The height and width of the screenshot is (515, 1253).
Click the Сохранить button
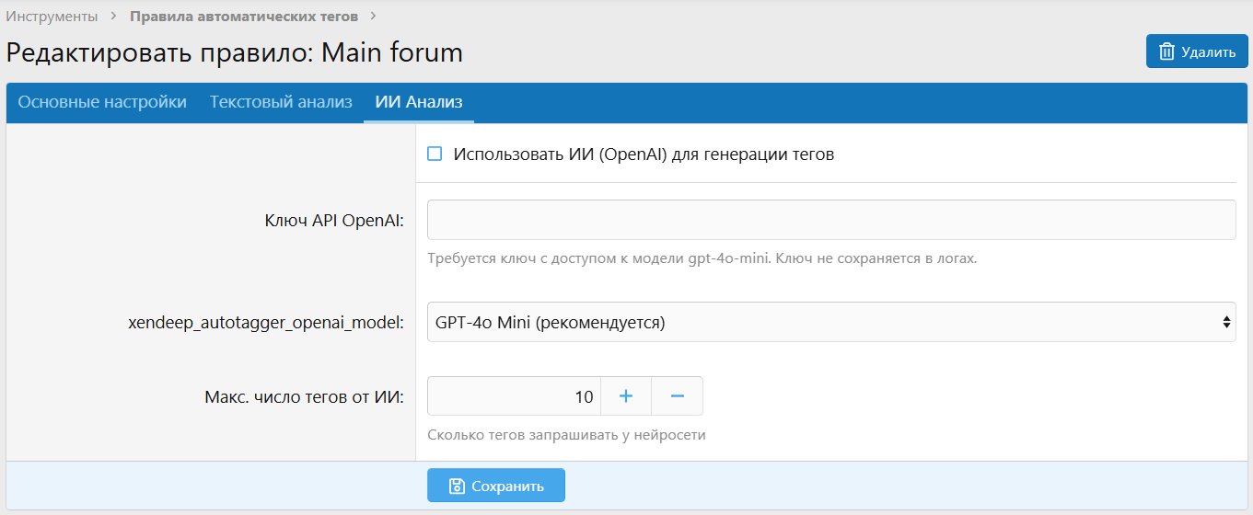(496, 486)
